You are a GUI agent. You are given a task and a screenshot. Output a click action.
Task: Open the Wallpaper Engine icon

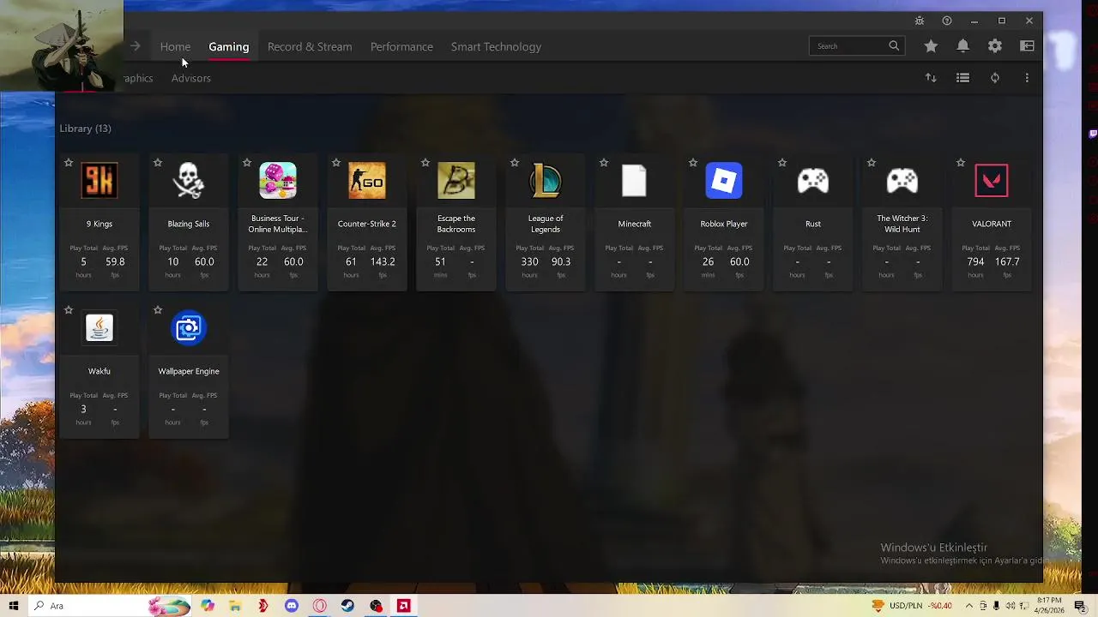pos(189,328)
